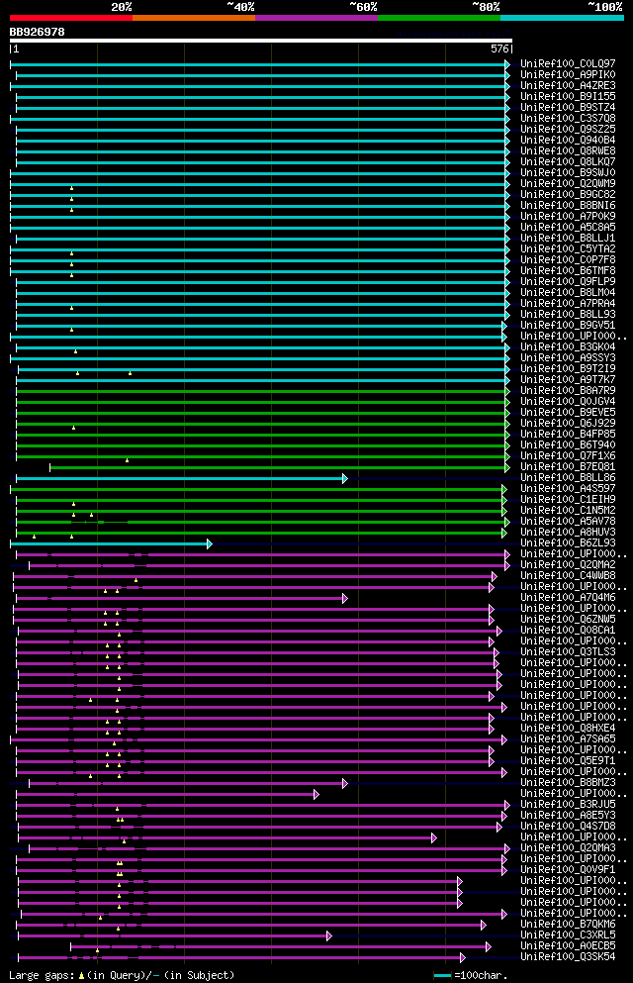Image resolution: width=633 pixels, height=983 pixels.
Task: Click the UniRef100_A5C8A5 entry
Action: click(x=568, y=227)
